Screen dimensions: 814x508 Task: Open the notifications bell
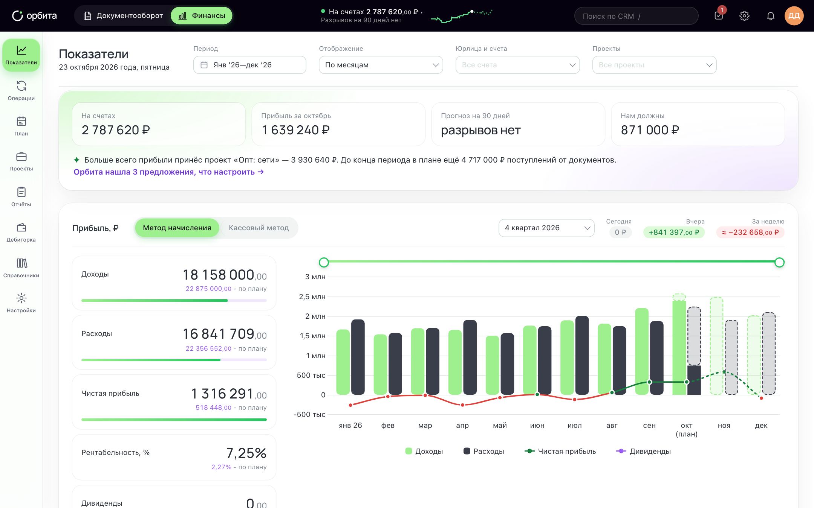point(771,16)
